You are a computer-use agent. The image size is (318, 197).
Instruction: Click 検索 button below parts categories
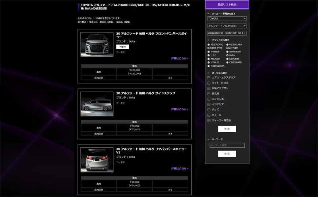(227, 129)
